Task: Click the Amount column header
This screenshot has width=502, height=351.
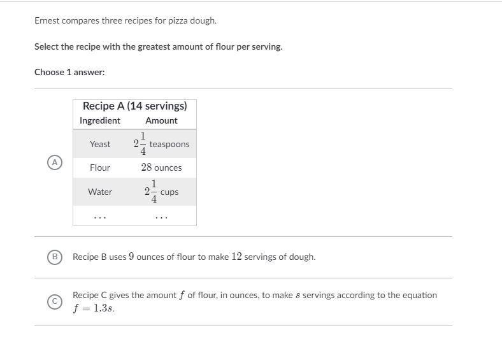Action: click(161, 121)
